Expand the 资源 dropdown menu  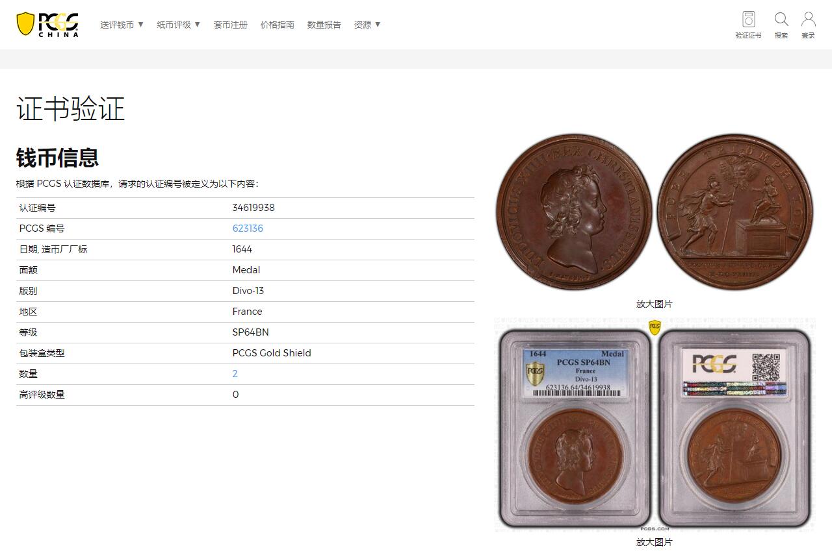click(x=367, y=25)
